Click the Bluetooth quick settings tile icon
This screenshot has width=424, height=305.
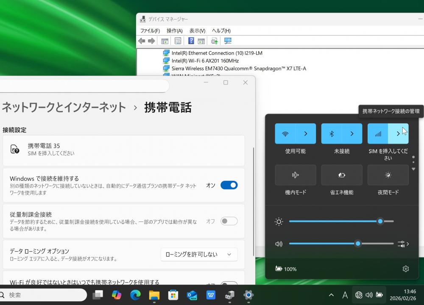(332, 134)
